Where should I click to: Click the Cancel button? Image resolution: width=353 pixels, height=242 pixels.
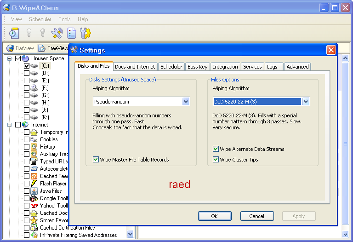click(257, 216)
